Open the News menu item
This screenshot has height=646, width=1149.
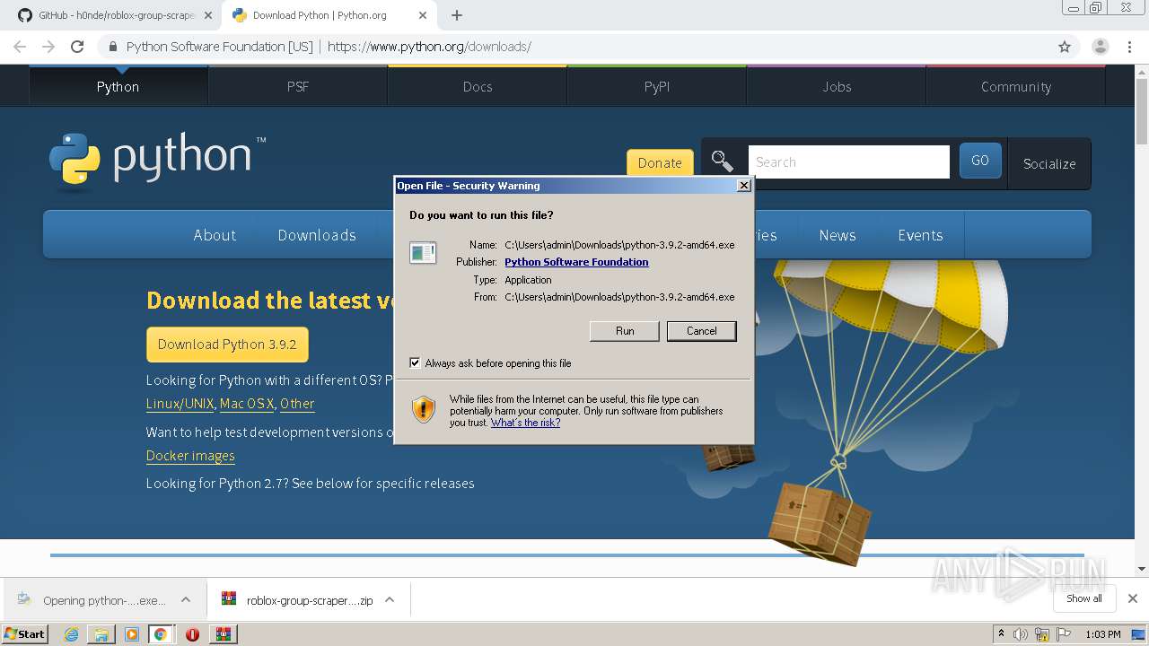pos(838,235)
